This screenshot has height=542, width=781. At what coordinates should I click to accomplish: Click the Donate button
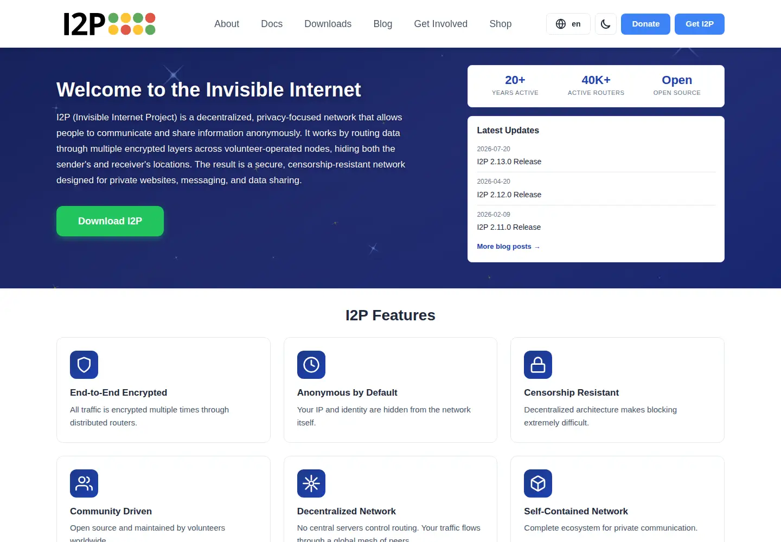point(646,24)
